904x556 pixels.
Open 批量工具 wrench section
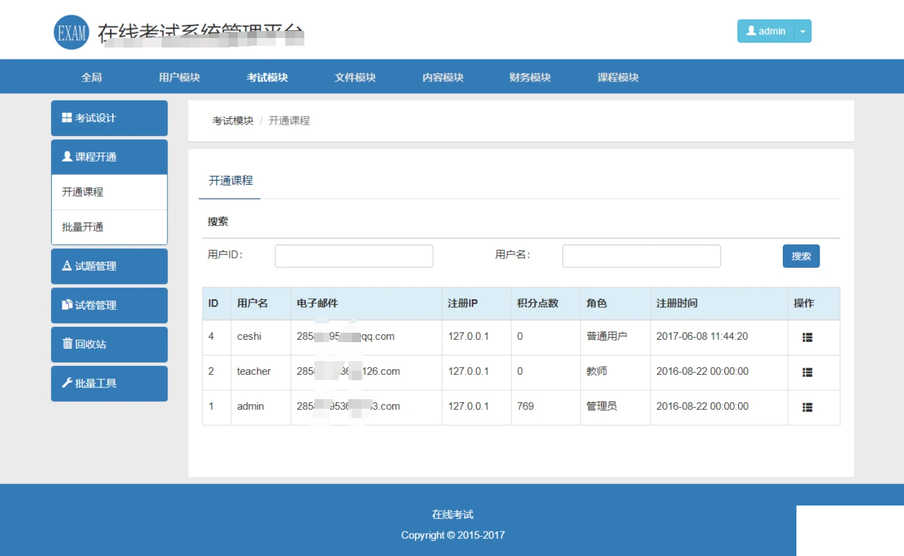pyautogui.click(x=109, y=384)
